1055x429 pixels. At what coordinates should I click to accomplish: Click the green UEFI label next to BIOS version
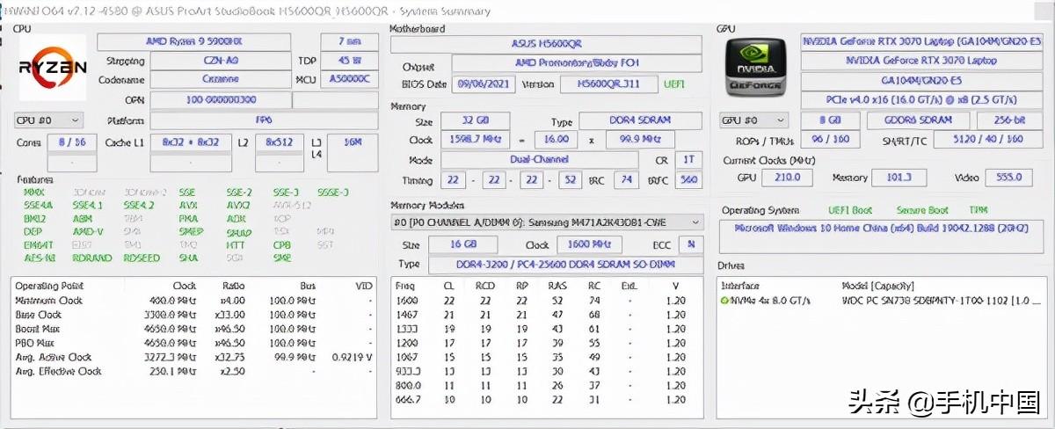click(x=676, y=84)
